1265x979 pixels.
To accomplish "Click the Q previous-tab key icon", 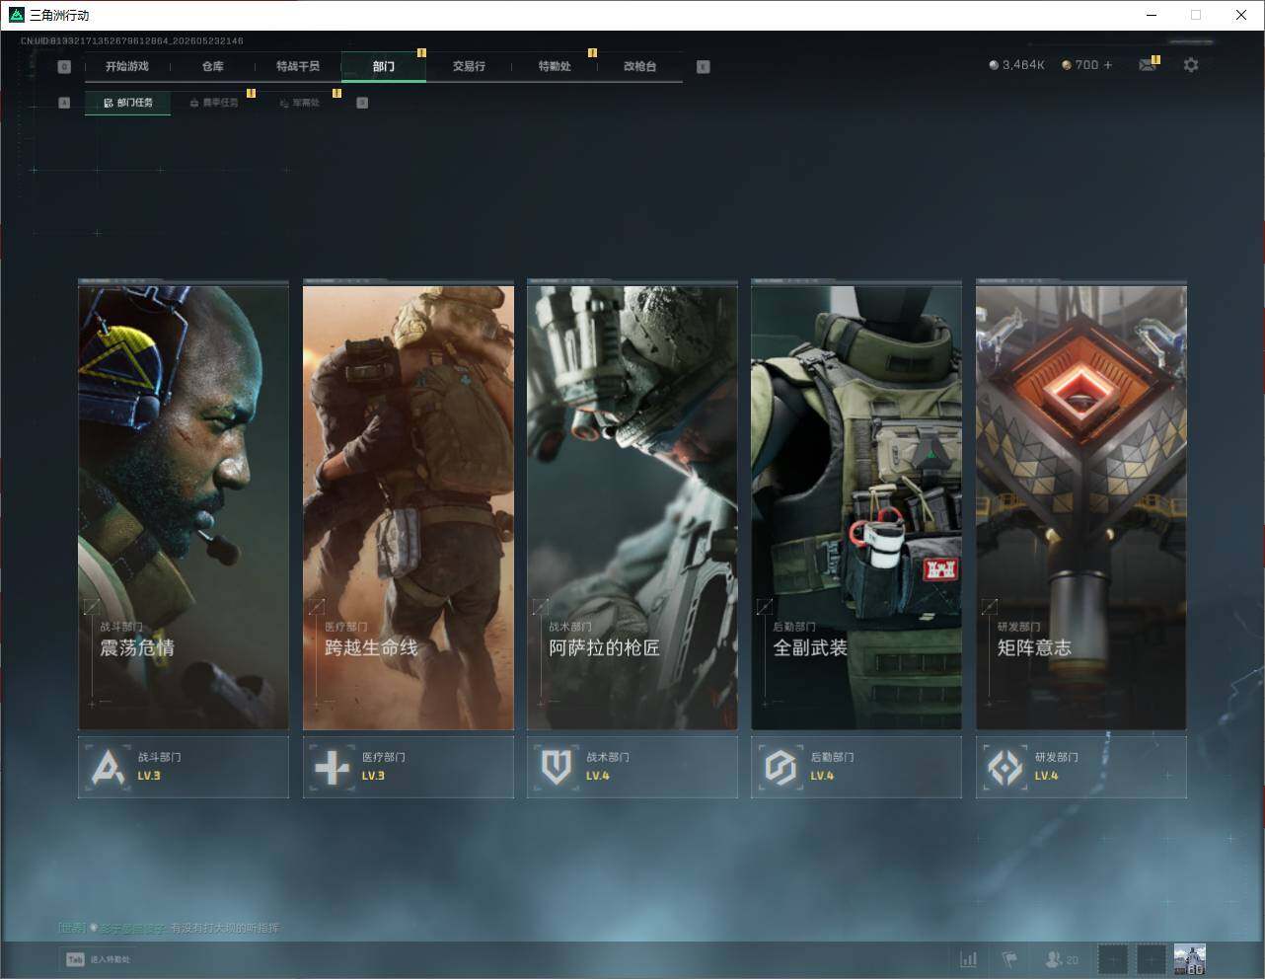I will [x=64, y=66].
